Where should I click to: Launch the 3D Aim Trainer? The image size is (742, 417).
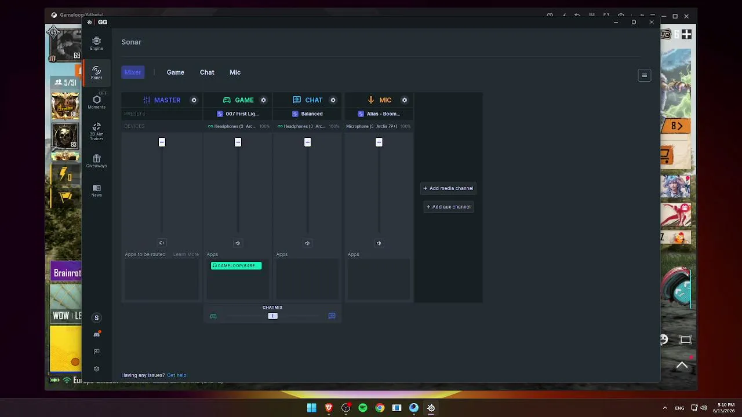coord(96,131)
